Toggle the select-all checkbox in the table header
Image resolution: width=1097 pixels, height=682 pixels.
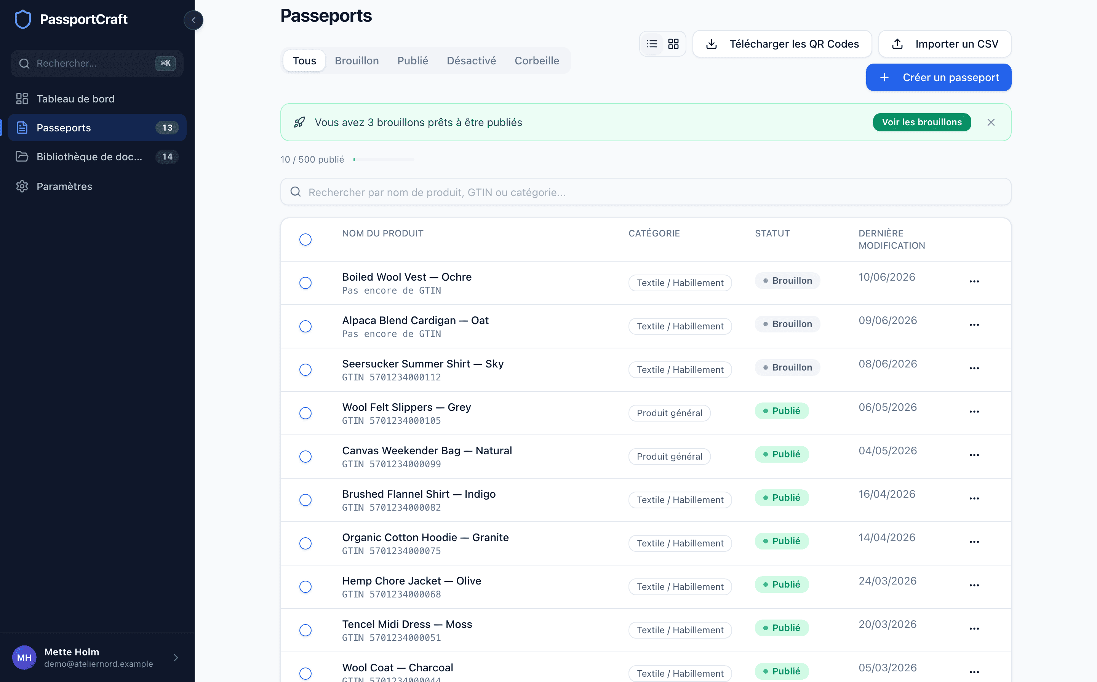[x=305, y=240]
